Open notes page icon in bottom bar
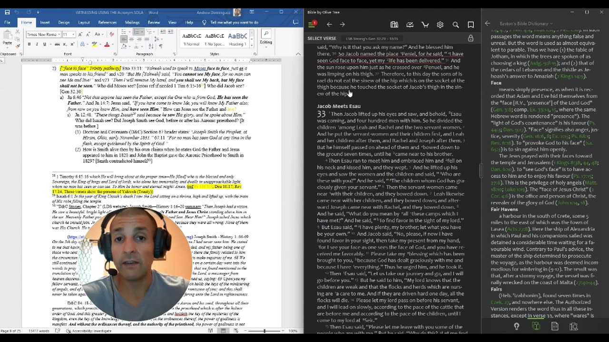Screen dimensions: 609x342 (555, 326)
